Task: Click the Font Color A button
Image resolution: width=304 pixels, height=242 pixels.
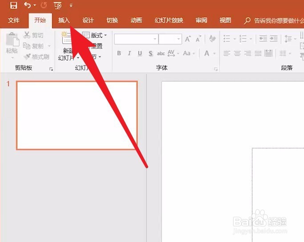Action: click(x=207, y=53)
